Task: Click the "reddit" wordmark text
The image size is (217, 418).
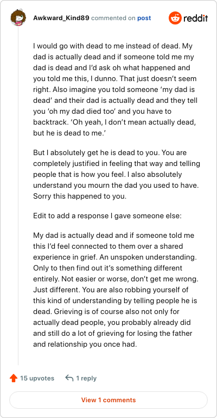Action: click(196, 18)
